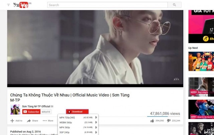
Task: Open Sơn Tùng M-TP Official channel link
Action: [x=36, y=106]
